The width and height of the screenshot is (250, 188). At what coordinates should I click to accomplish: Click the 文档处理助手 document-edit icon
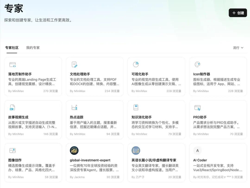coord(74,64)
